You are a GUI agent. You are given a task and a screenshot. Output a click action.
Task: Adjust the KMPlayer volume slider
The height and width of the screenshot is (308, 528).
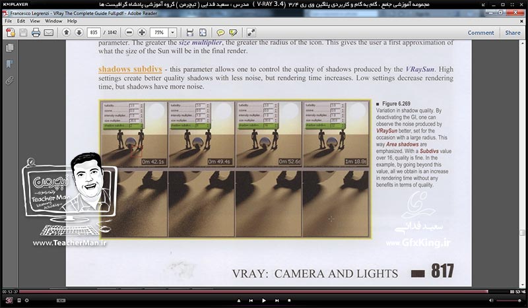tap(509, 300)
